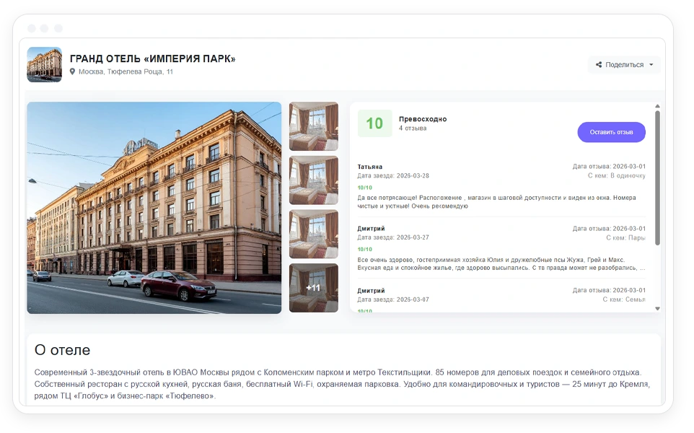
Task: Click the location pin icon near address
Action: [x=72, y=71]
